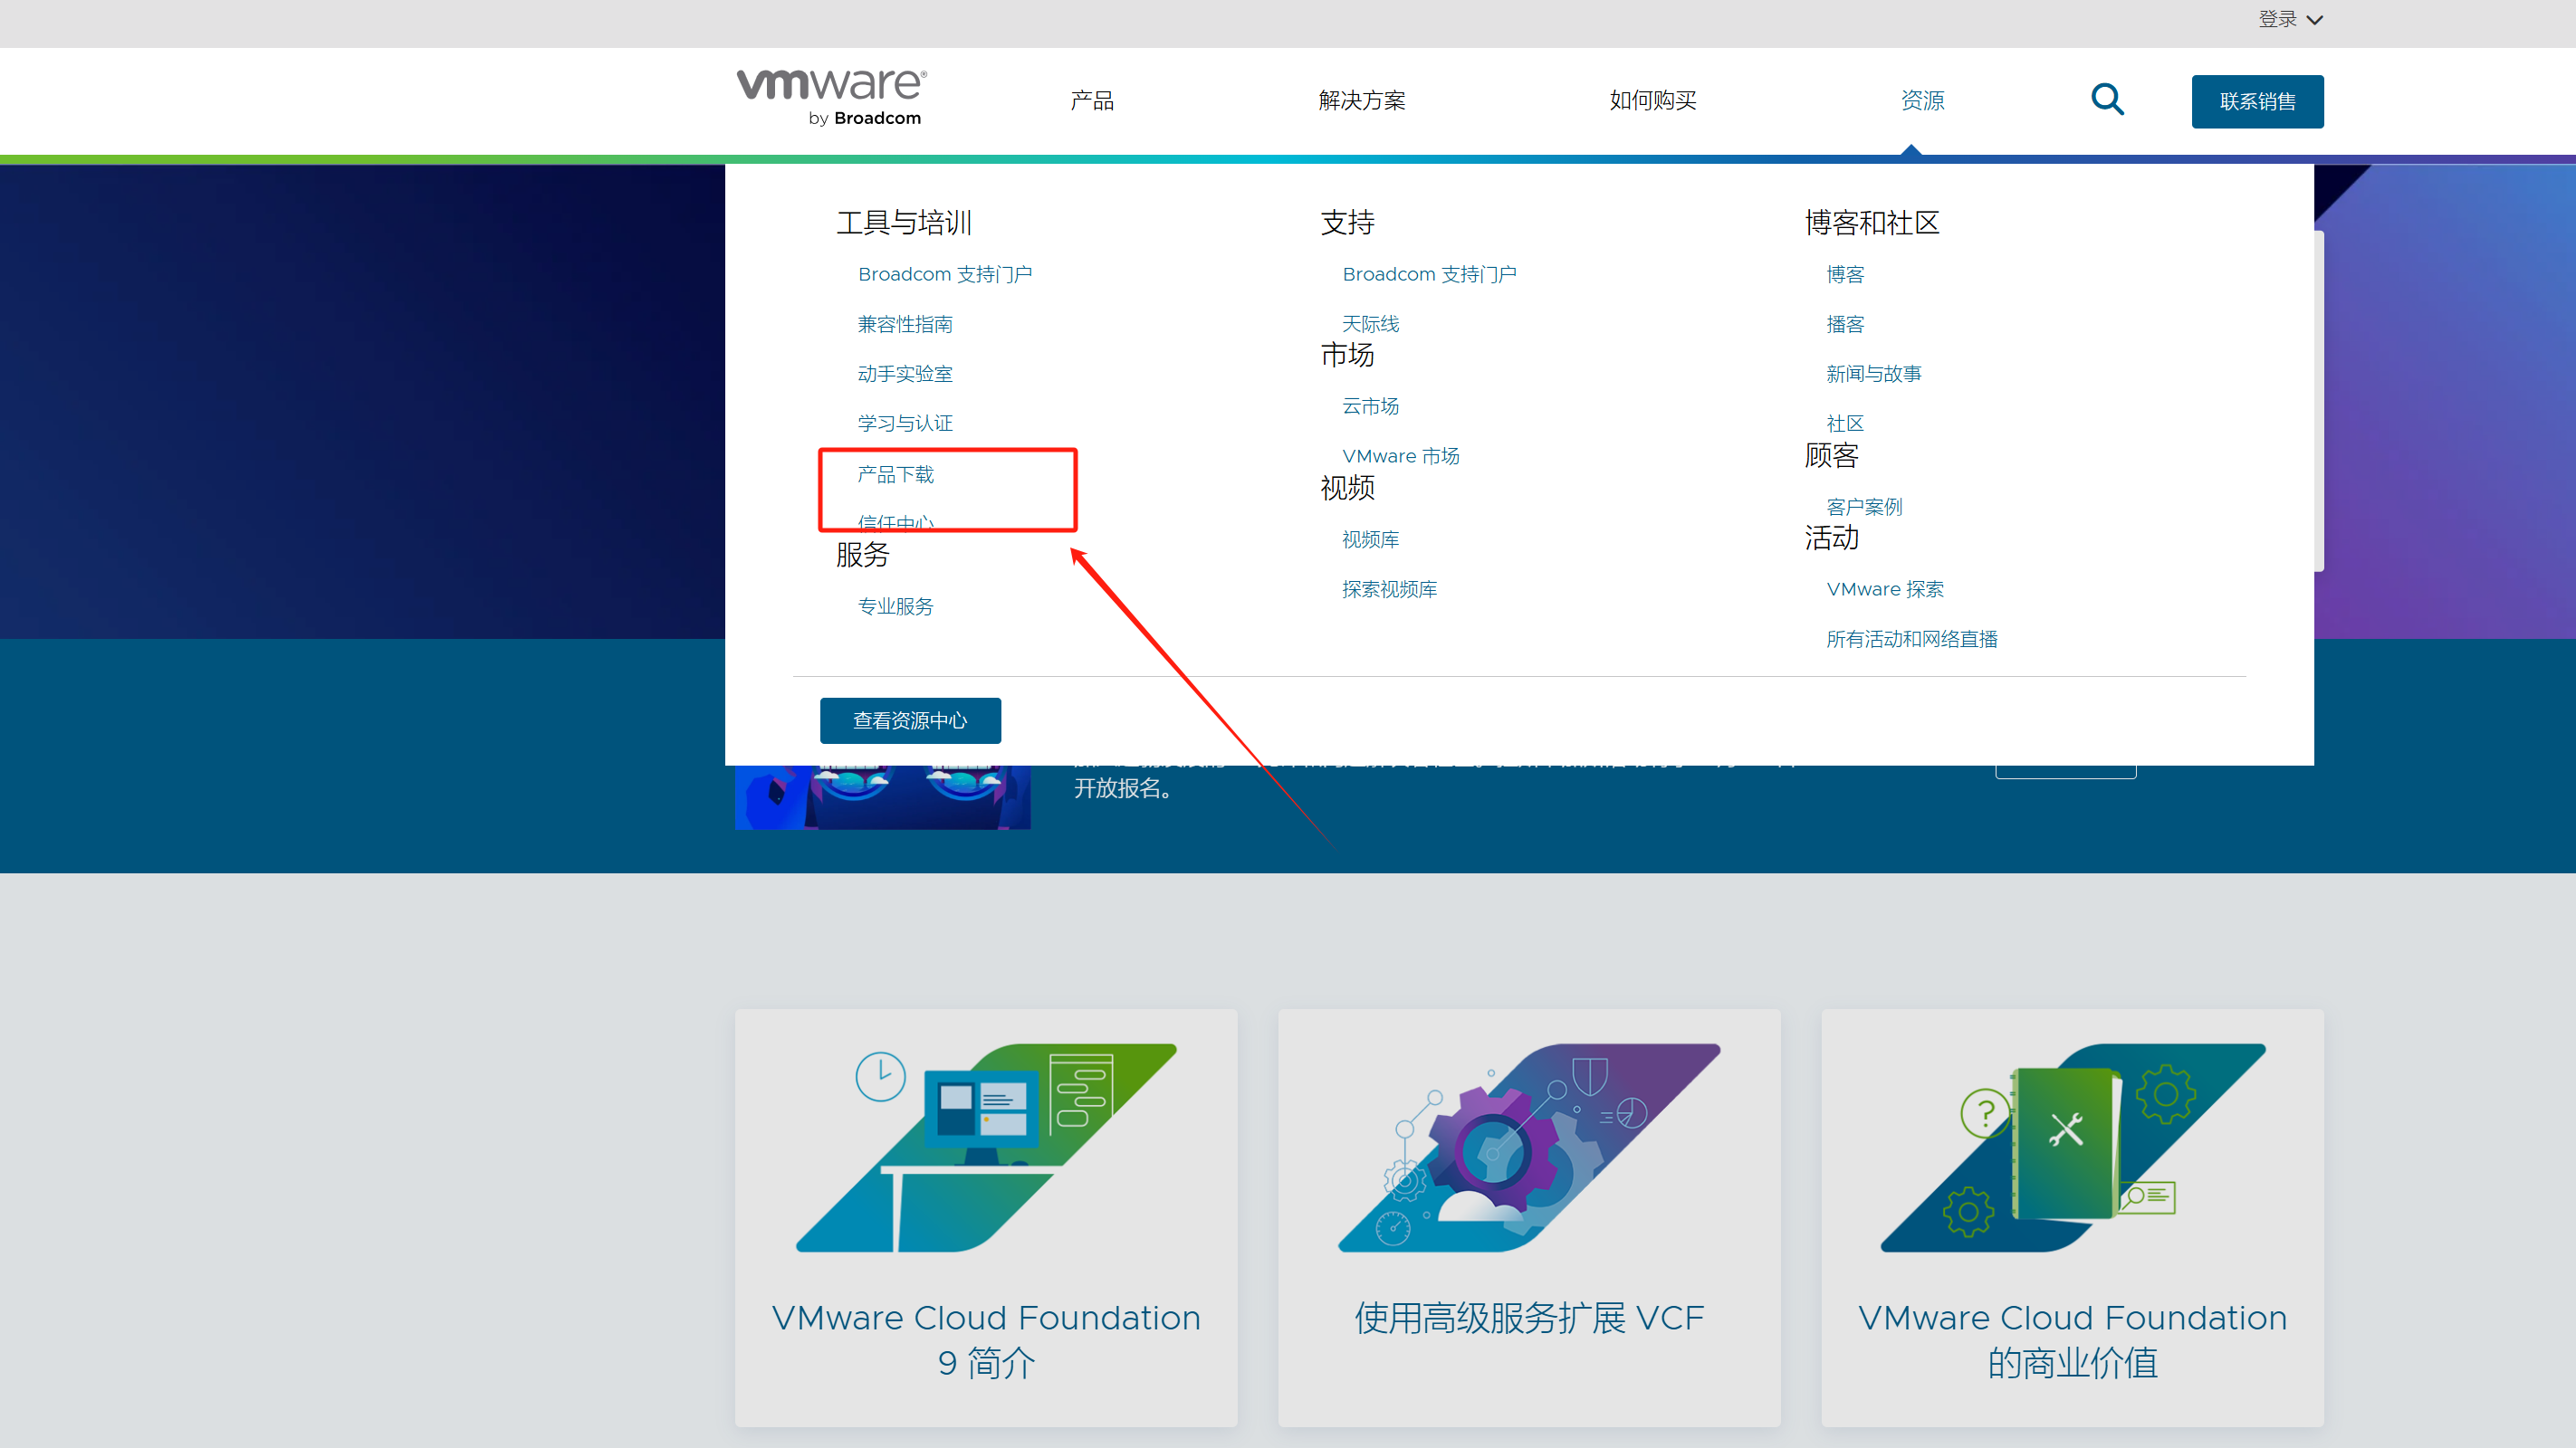Viewport: 2576px width, 1448px height.
Task: Open the 使用高级服务扩展 VCF card
Action: click(1529, 1217)
